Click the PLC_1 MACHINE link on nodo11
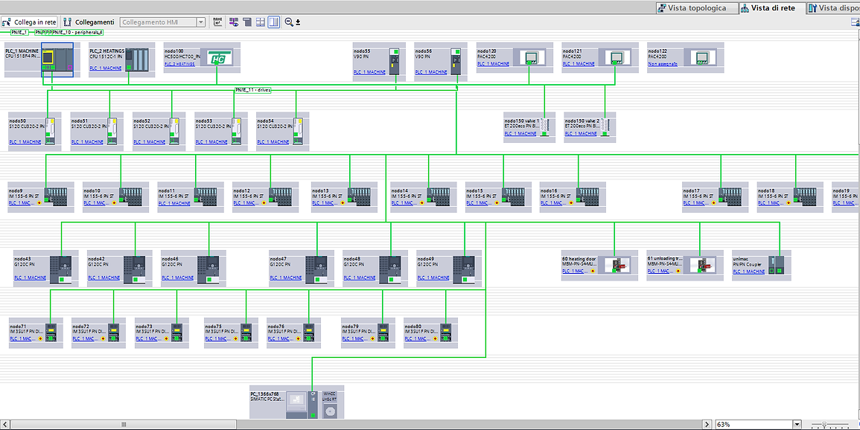Screen dimensions: 860x430 pos(174,203)
